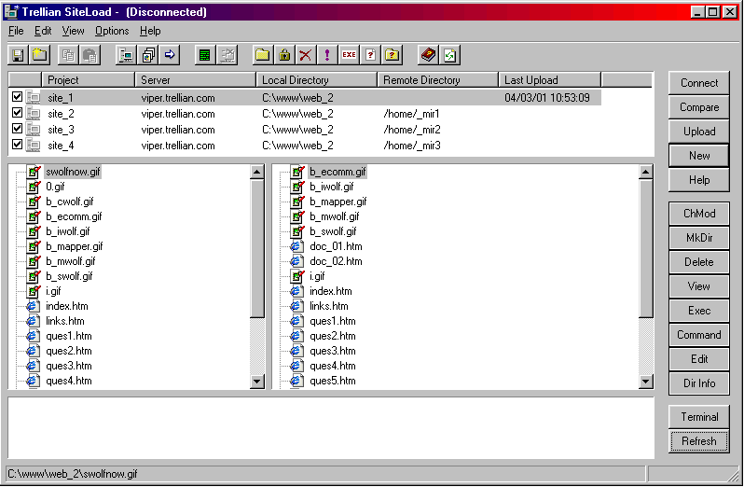744x487 pixels.
Task: Click the right pane scrollbar thumb
Action: [x=646, y=249]
